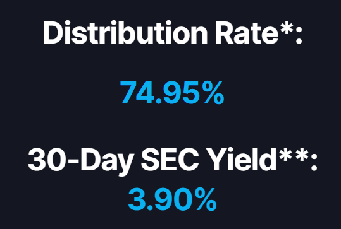Viewport: 341px width, 229px height.
Task: Click the Distribution Rate heading
Action: pos(173,33)
